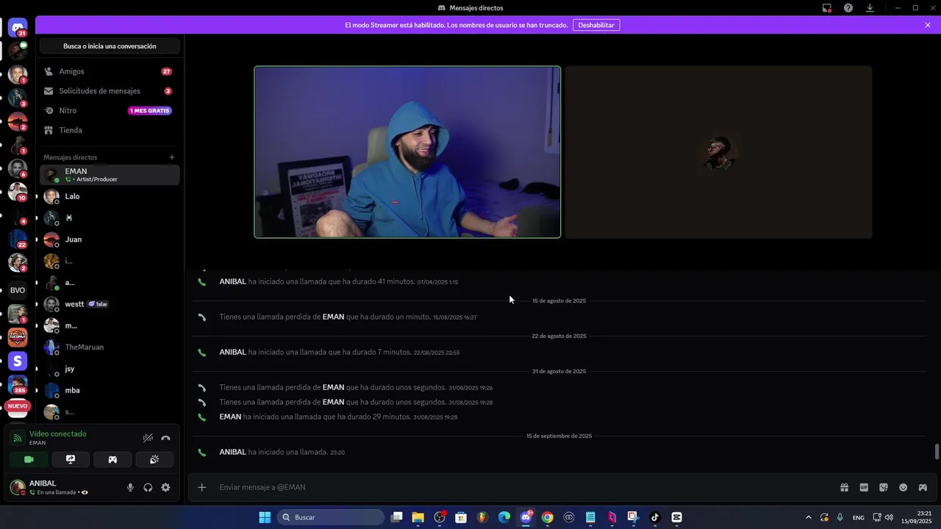This screenshot has width=941, height=529.
Task: Click EMAN in the 29 minutos call entry
Action: coord(230,417)
